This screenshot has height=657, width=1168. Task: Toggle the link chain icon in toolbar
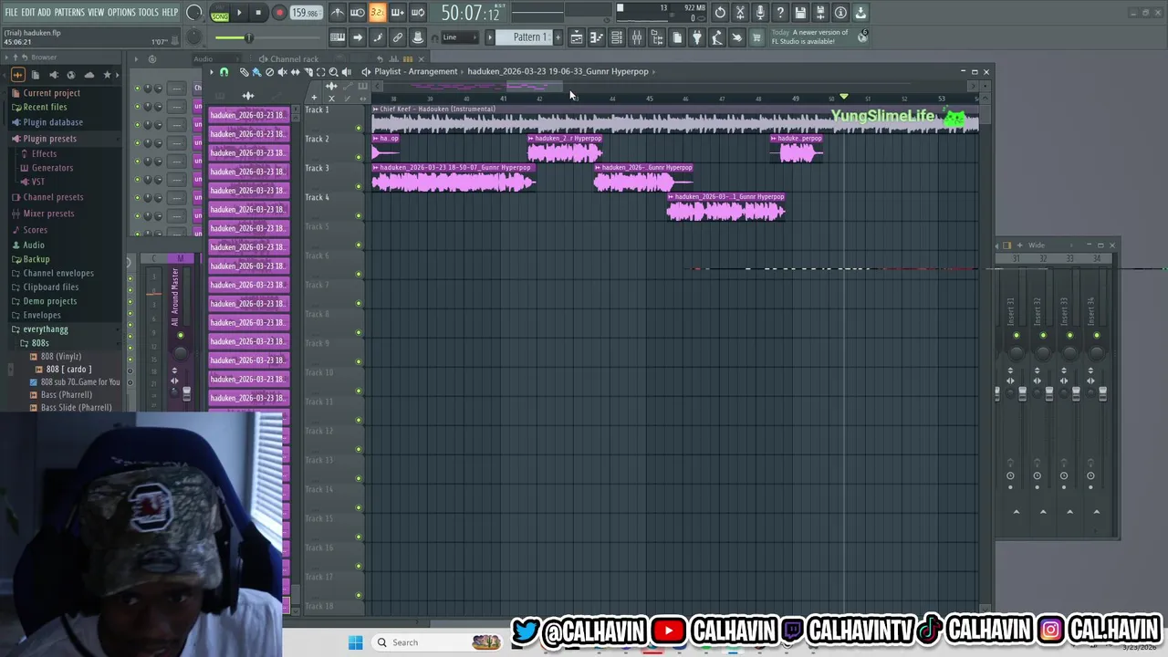398,37
